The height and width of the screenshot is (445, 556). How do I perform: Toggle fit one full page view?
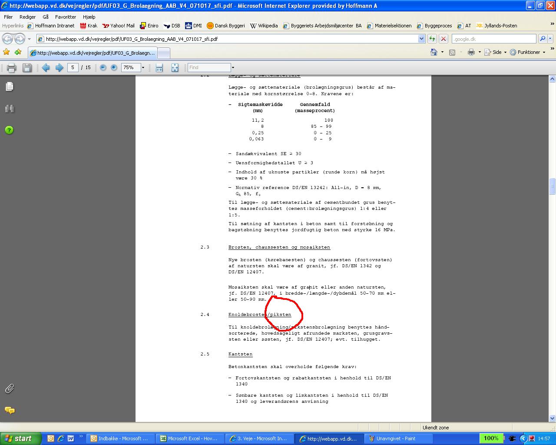tap(175, 68)
